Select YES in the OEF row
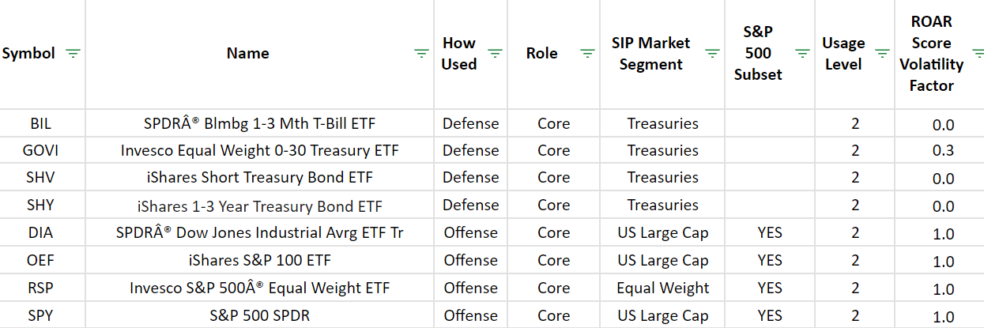 tap(770, 260)
